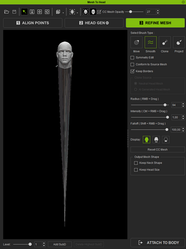Increase the Radius value with stepper
The width and height of the screenshot is (186, 249).
[x=183, y=104]
